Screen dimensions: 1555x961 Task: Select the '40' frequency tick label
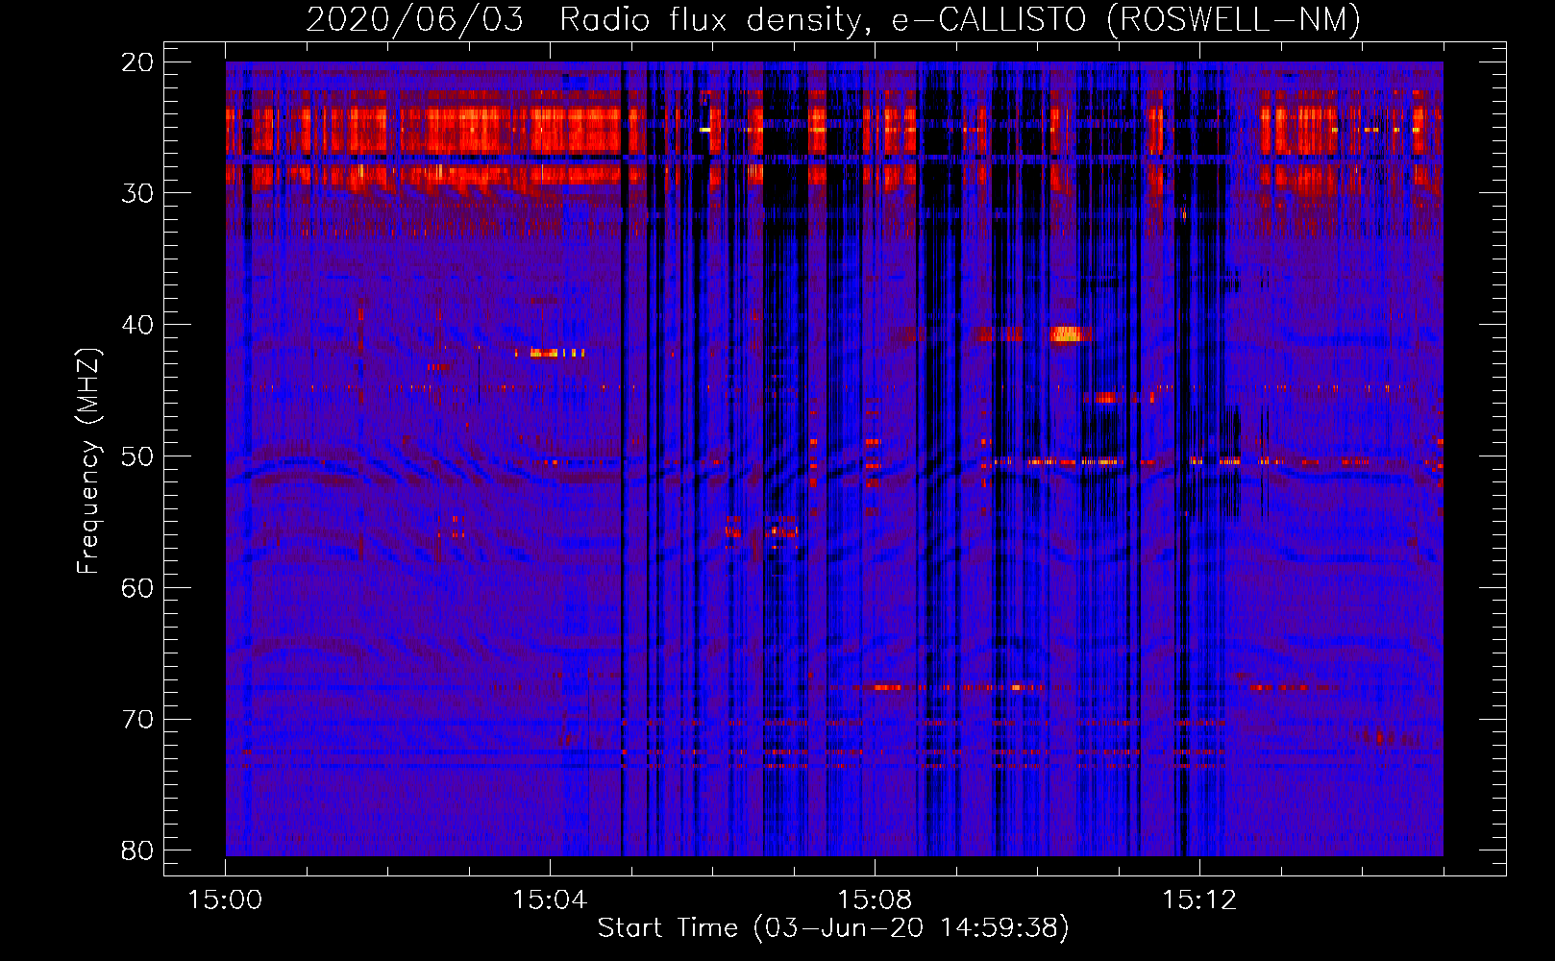[x=137, y=325]
